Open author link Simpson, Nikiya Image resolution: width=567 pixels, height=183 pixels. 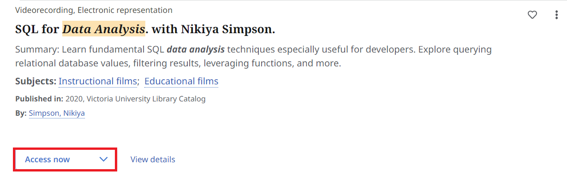tap(57, 113)
